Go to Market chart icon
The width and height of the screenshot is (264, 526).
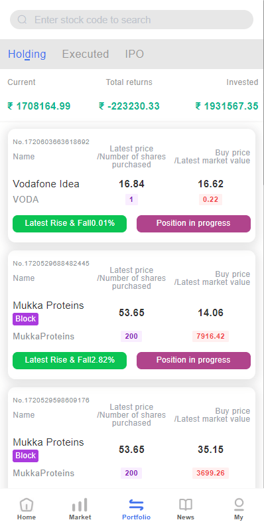tap(80, 505)
